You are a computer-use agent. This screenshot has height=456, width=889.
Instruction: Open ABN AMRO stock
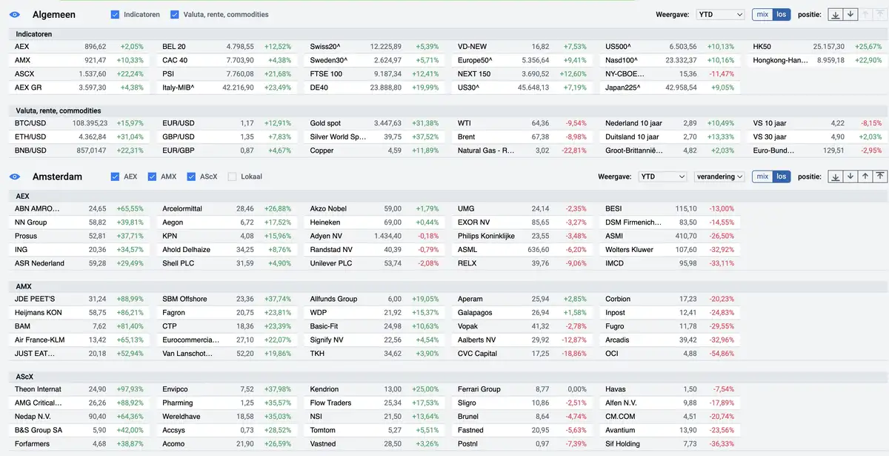click(x=37, y=209)
